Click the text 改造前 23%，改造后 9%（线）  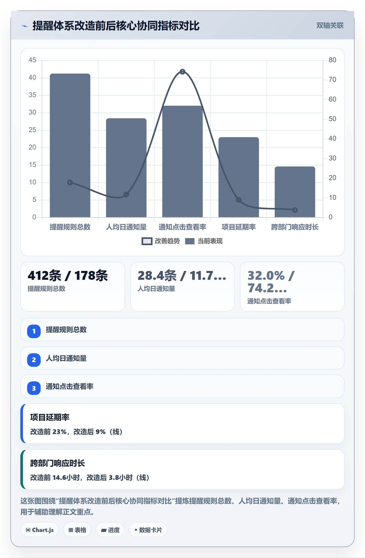pyautogui.click(x=76, y=432)
